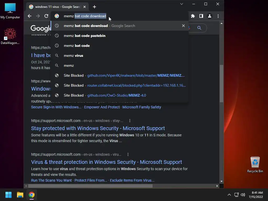Click in the address bar text field
268x201 pixels.
tap(120, 16)
